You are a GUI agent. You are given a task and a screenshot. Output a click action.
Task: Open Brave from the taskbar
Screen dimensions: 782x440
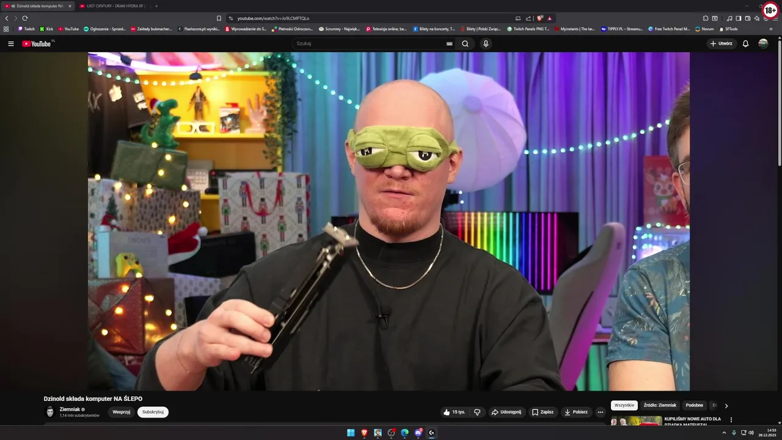point(364,433)
